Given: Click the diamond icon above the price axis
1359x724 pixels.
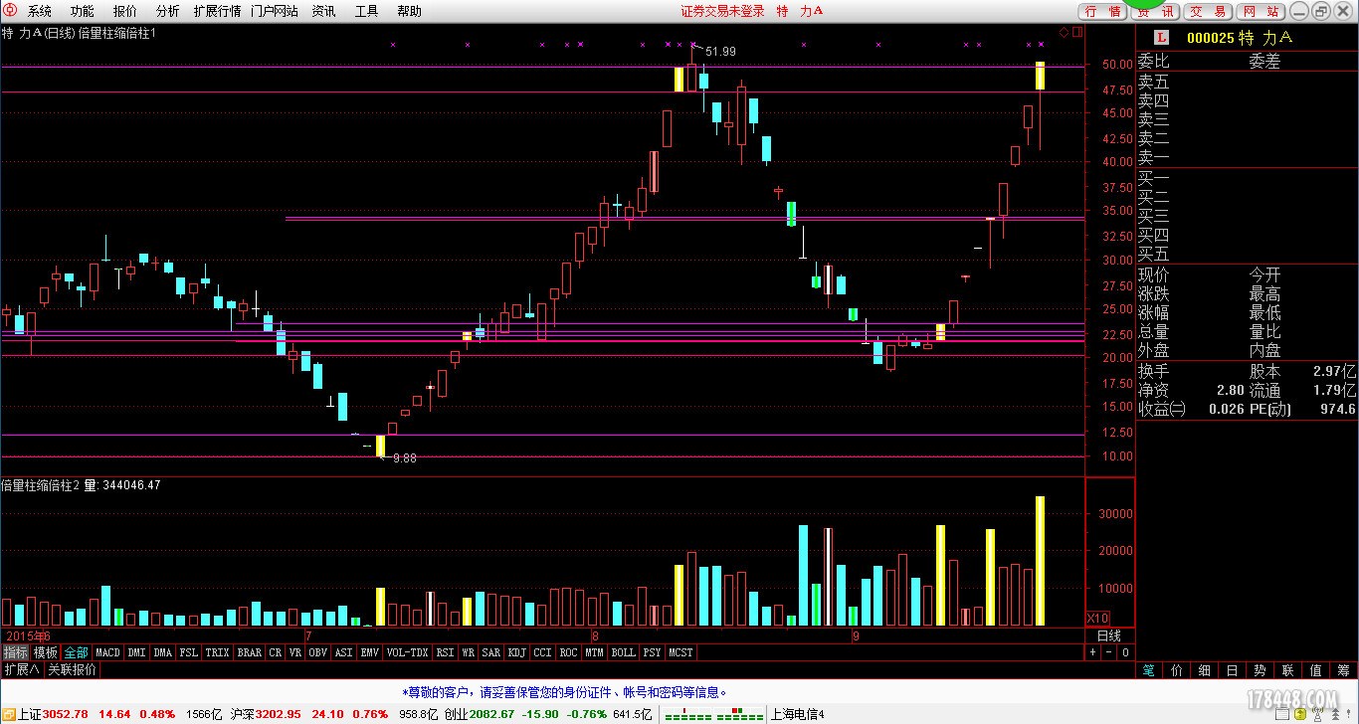Looking at the screenshot, I should click(1064, 33).
